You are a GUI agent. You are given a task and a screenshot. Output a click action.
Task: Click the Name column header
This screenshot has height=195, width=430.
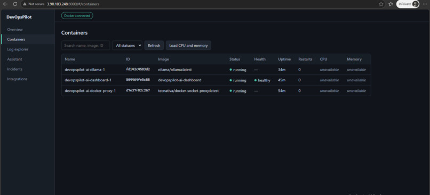pyautogui.click(x=70, y=59)
